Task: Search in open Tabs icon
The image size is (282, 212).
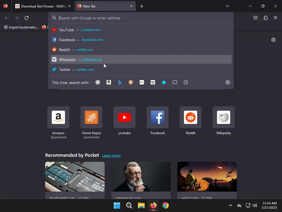Action: click(175, 82)
